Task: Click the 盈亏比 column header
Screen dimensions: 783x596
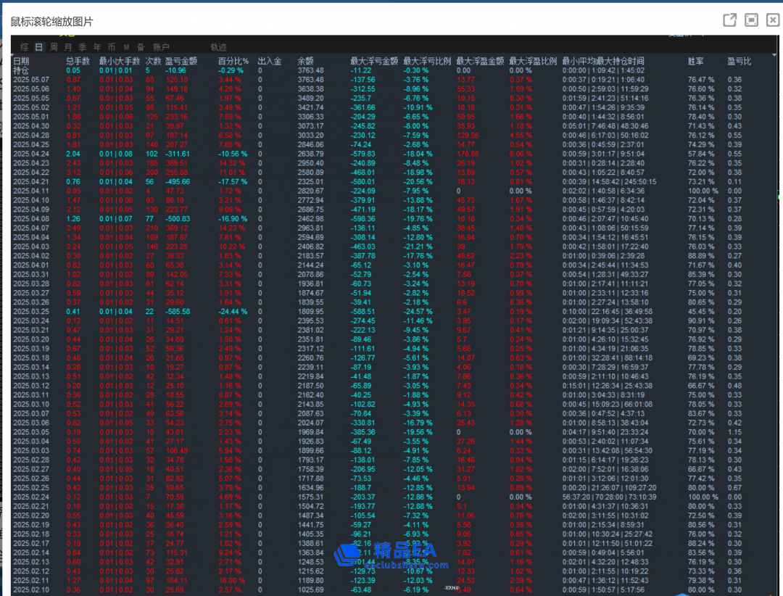Action: pos(739,62)
